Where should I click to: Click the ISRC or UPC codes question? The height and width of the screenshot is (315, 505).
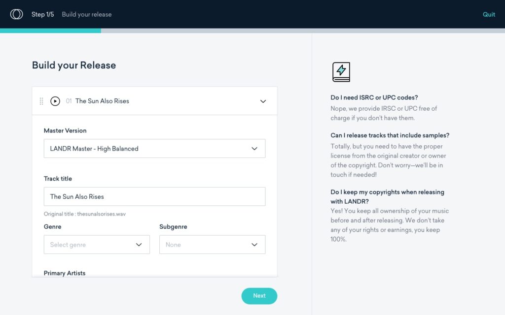click(374, 97)
